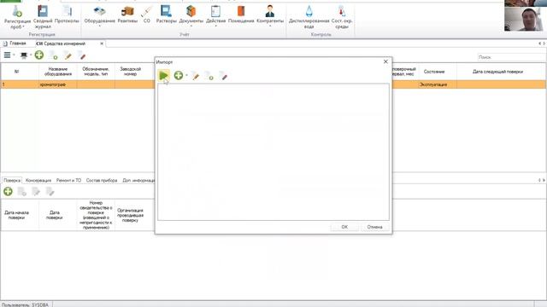
Task: Switch to the Состав прибора tab
Action: (x=102, y=180)
